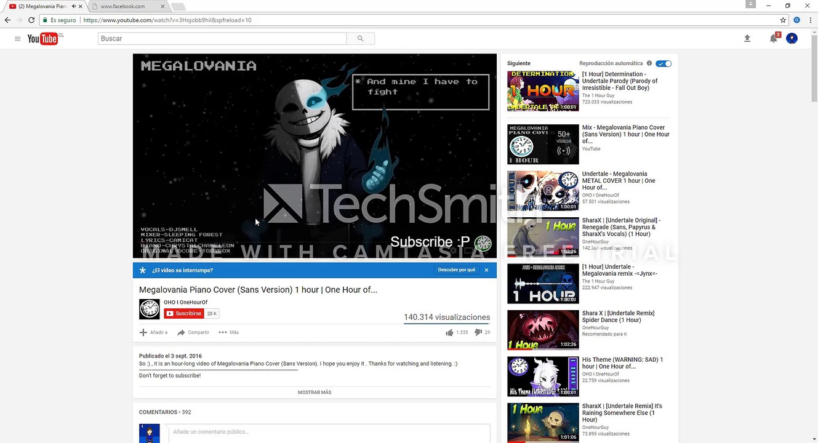Expand description with MOSTRAR MÁS
Screen dimensions: 818x443
pyautogui.click(x=315, y=393)
